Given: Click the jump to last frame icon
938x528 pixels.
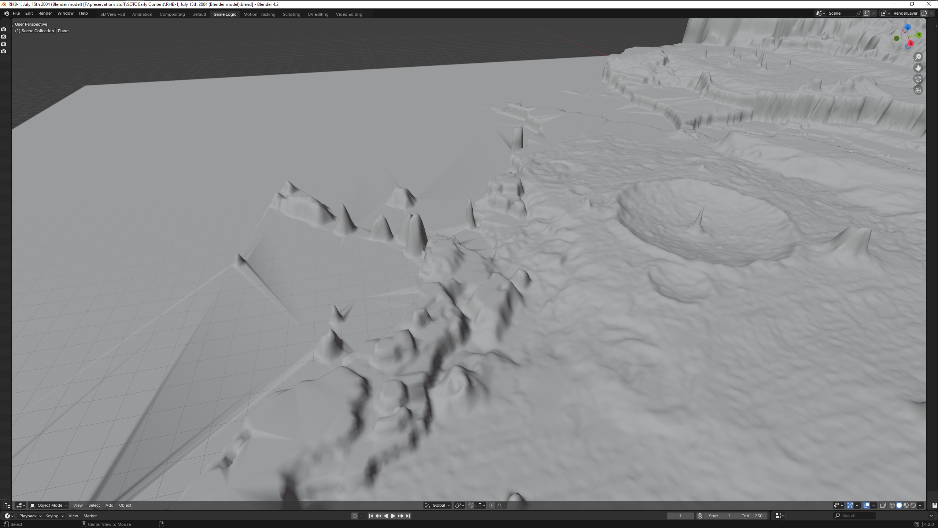Looking at the screenshot, I should (408, 516).
